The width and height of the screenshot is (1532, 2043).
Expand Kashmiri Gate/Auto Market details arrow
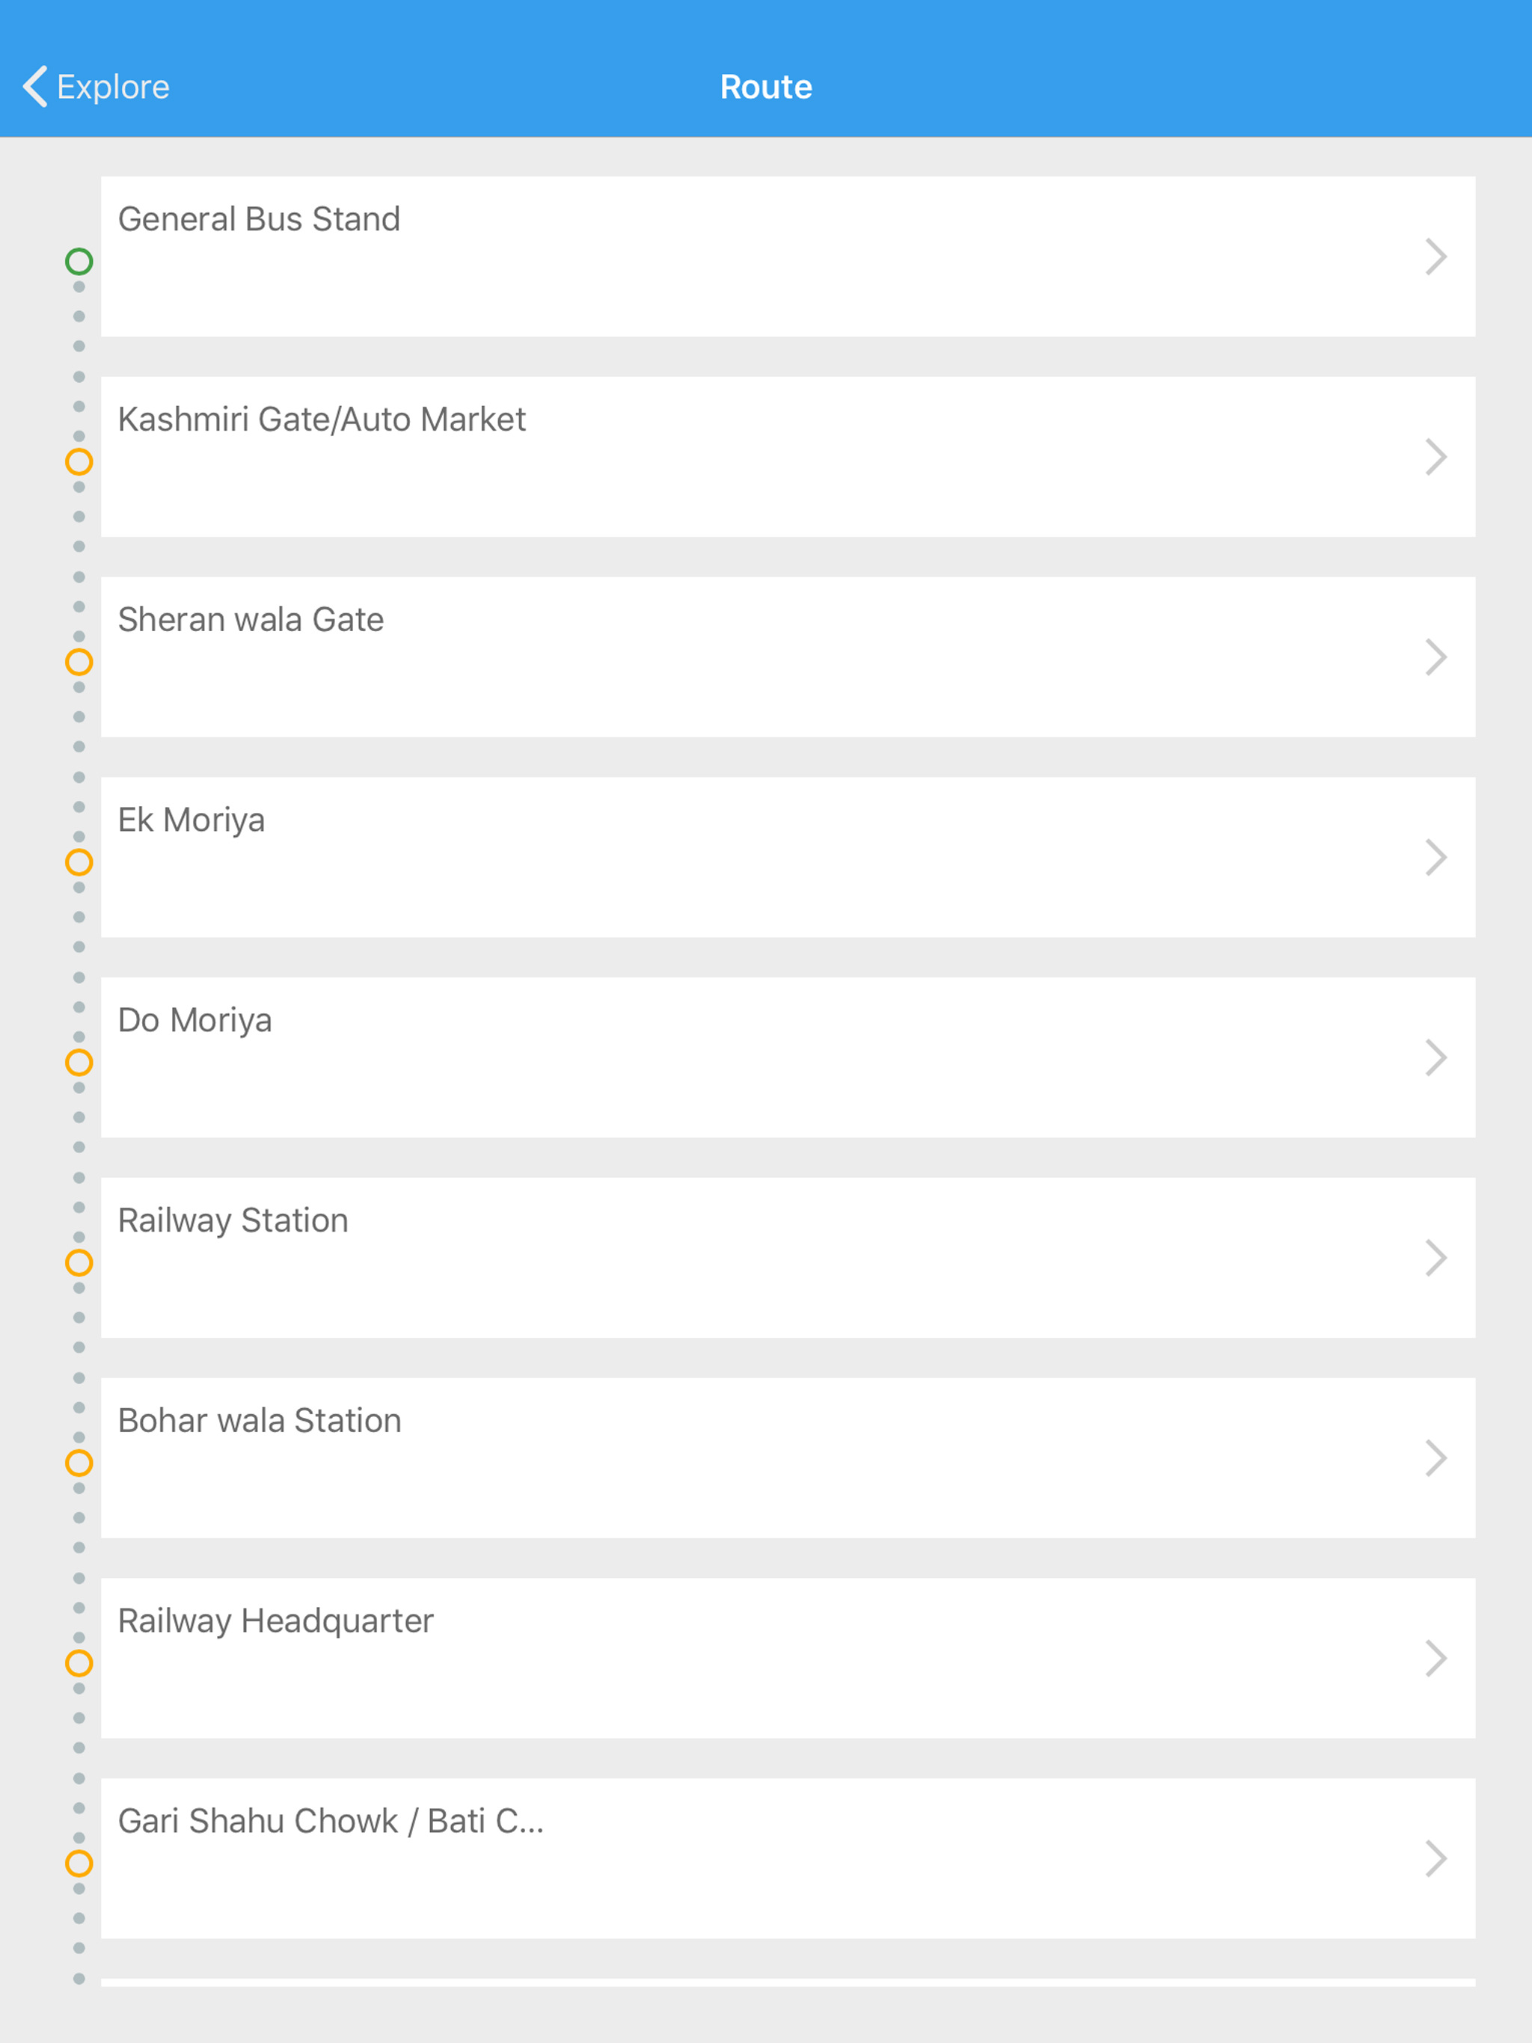pyautogui.click(x=1435, y=457)
